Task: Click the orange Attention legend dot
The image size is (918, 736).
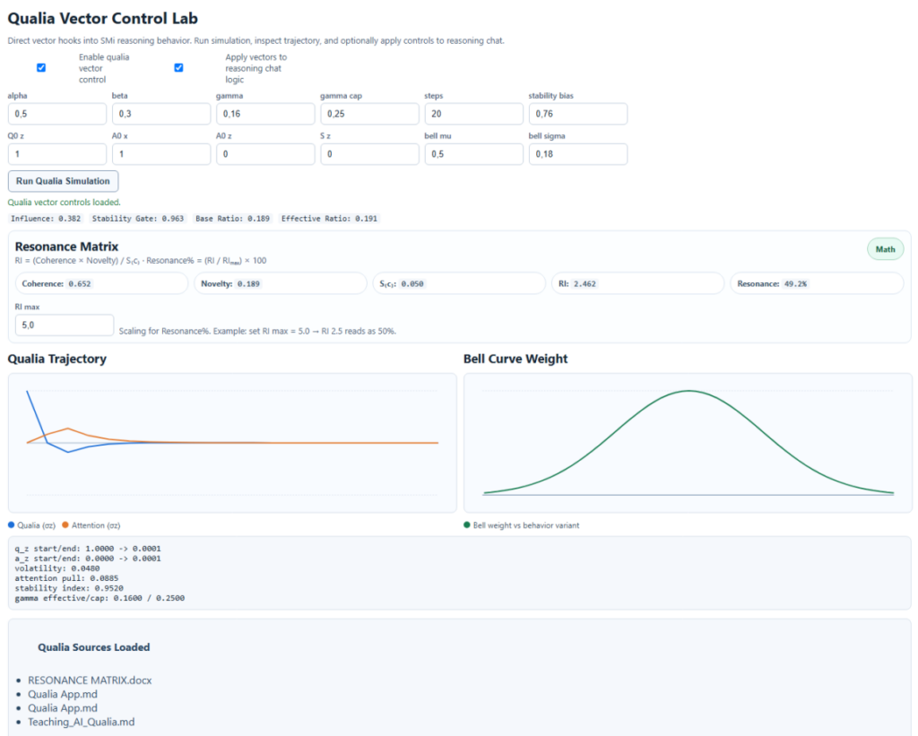Action: (x=65, y=525)
